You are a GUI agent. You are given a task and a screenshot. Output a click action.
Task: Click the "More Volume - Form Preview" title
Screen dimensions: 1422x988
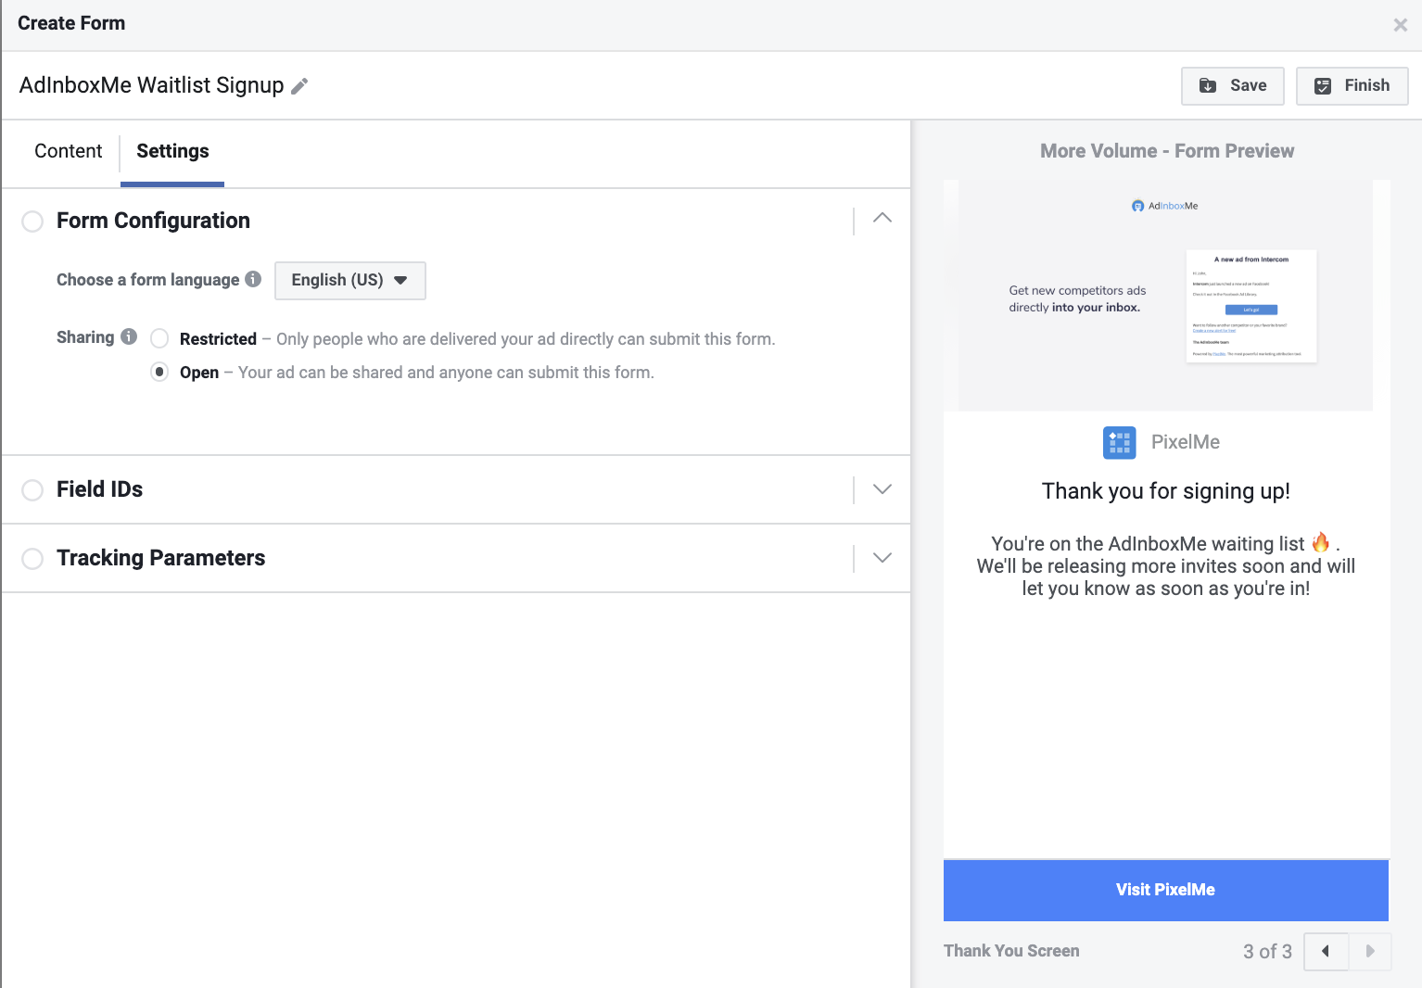tap(1167, 151)
